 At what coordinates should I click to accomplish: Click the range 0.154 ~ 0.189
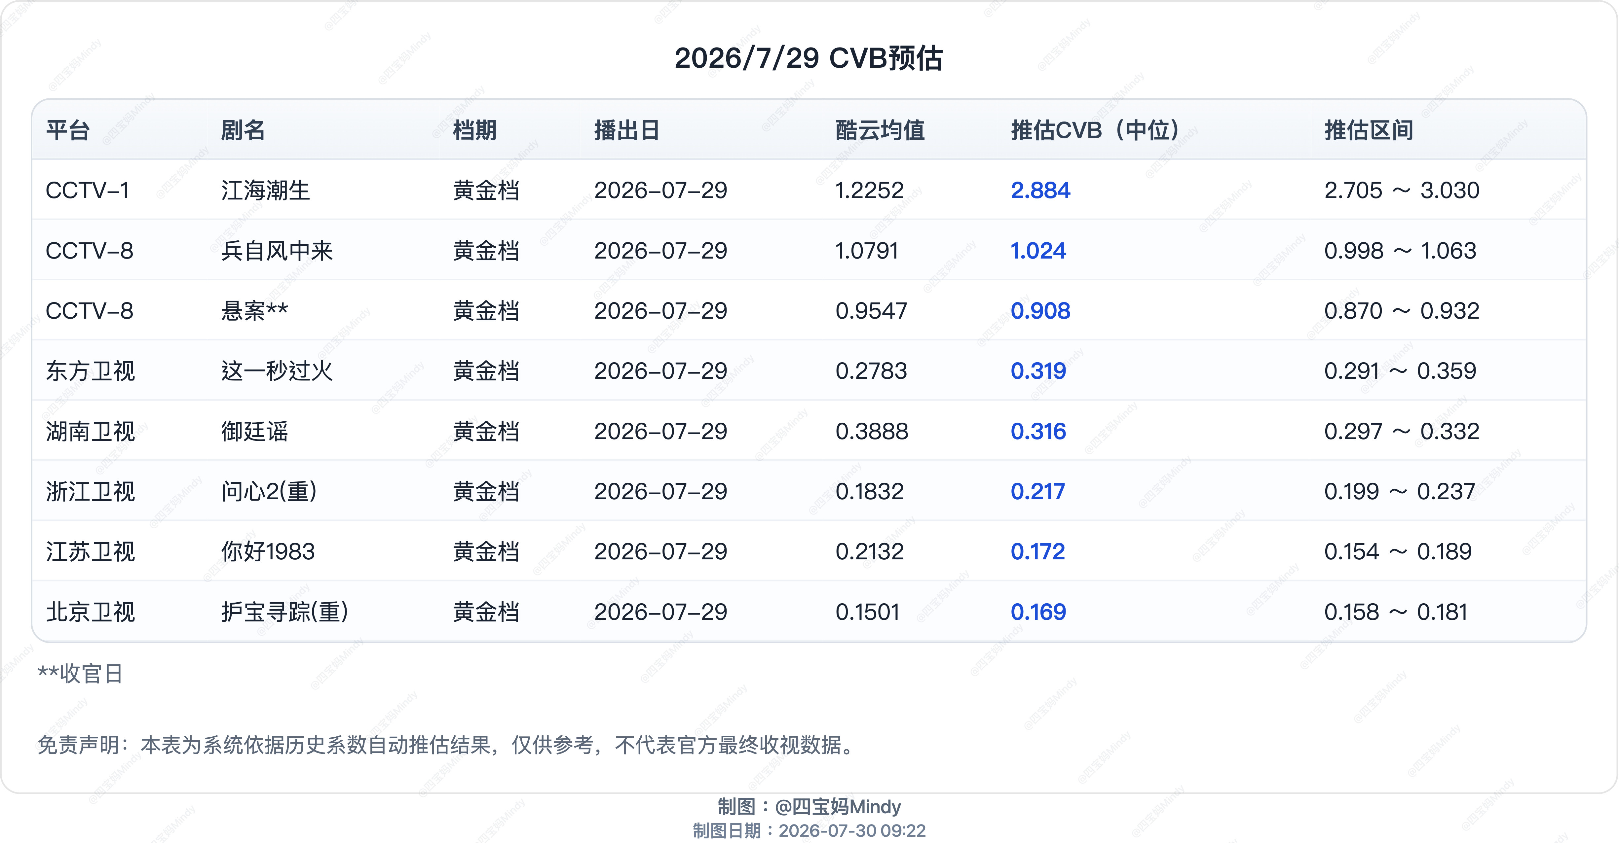(x=1398, y=552)
